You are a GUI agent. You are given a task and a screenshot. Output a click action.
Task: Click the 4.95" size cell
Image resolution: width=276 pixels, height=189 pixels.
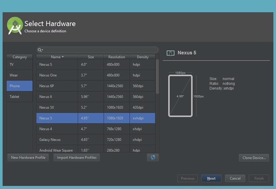tap(91, 118)
